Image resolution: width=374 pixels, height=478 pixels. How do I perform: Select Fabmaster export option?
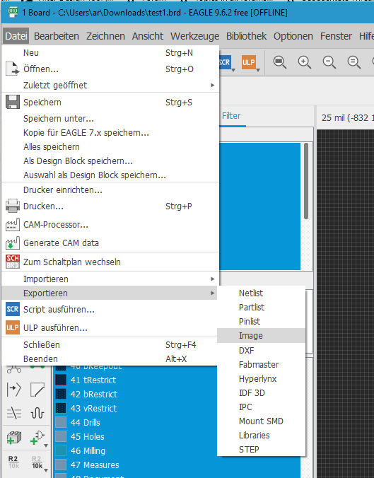[x=261, y=365]
